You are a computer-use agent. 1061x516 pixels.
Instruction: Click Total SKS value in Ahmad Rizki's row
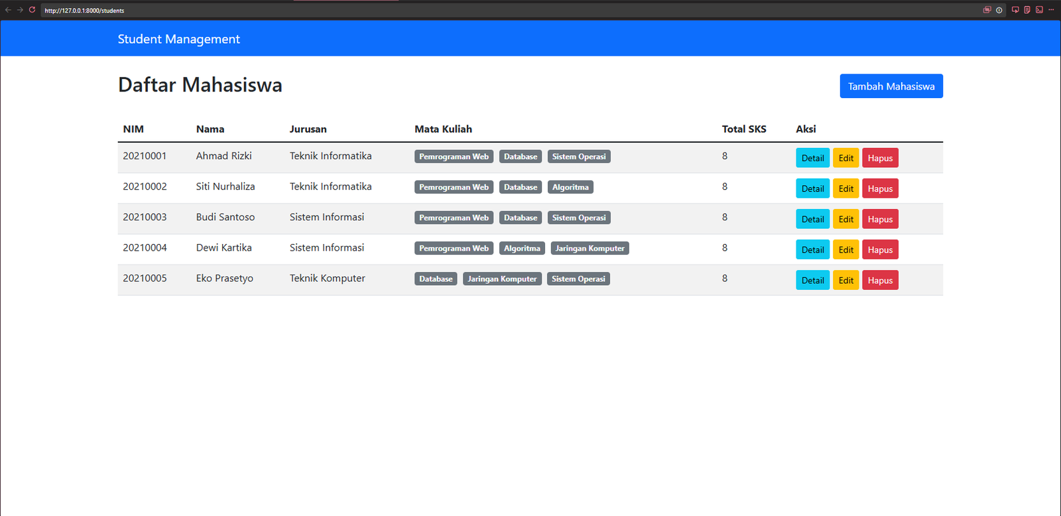click(725, 156)
